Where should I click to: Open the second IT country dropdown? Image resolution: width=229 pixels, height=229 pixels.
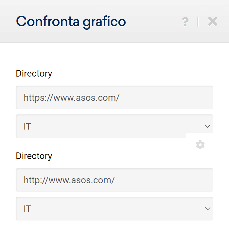tap(114, 209)
